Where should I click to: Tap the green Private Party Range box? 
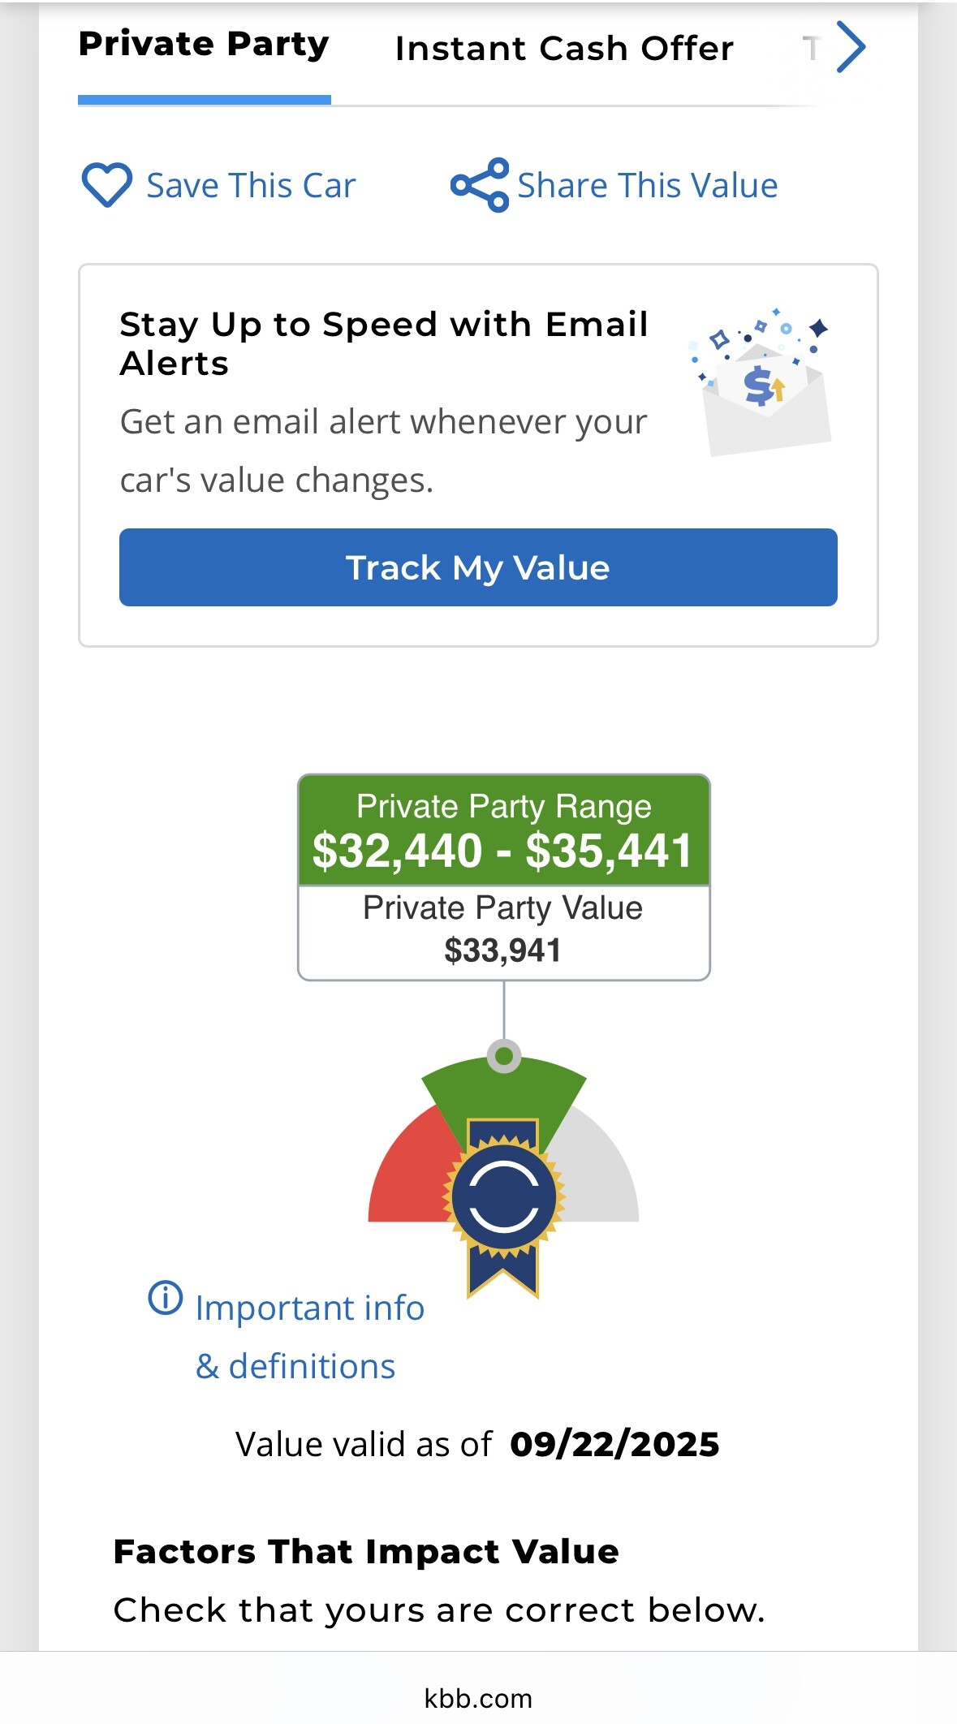pos(503,830)
